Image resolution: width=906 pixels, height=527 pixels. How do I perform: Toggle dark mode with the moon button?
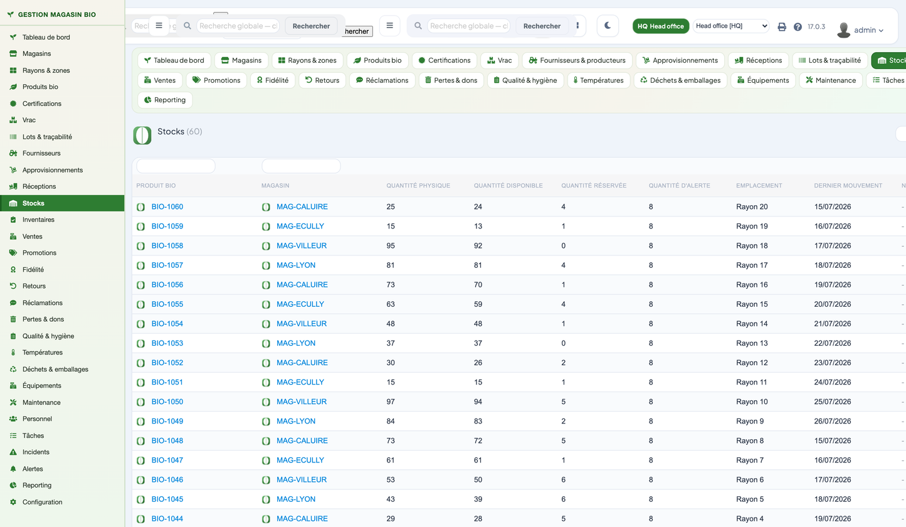click(608, 26)
